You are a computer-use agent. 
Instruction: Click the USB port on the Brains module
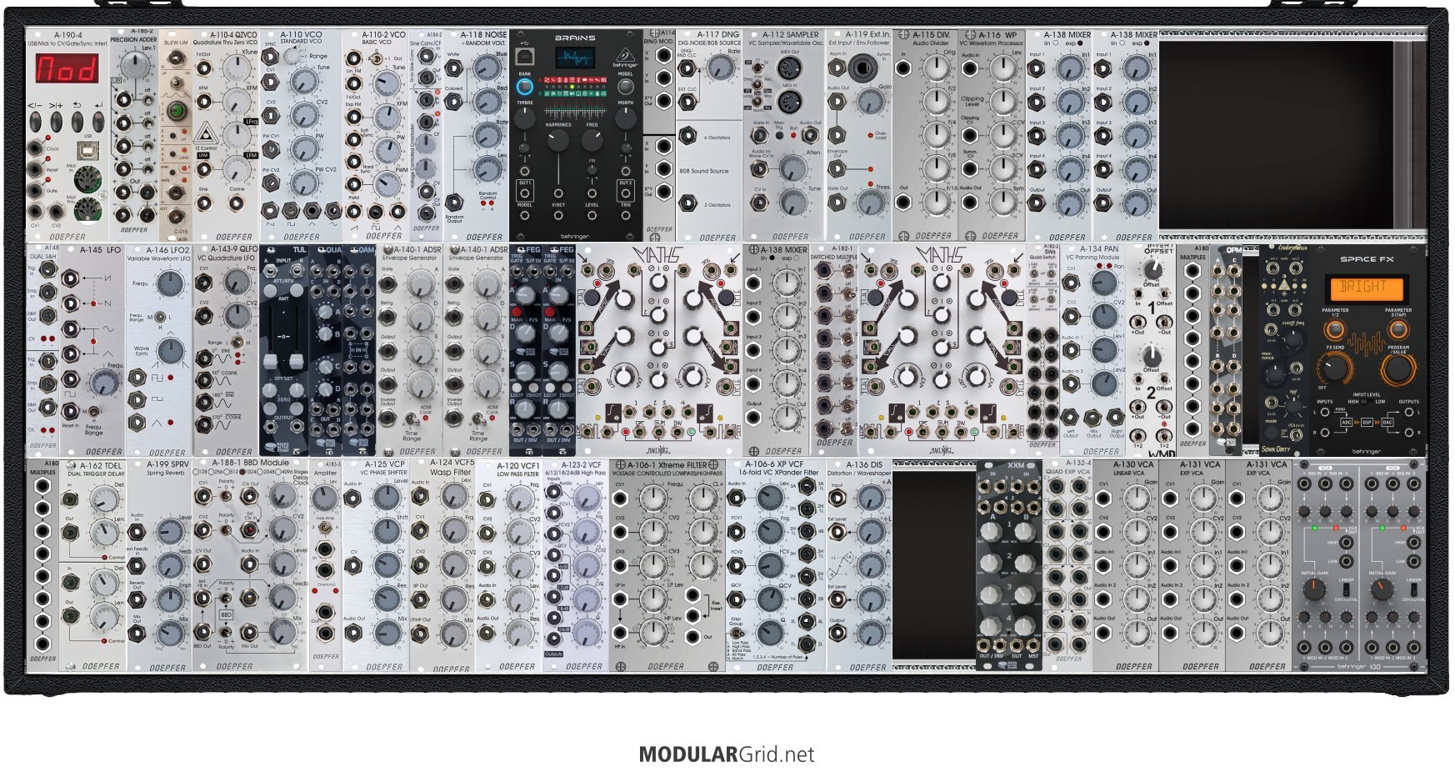(525, 56)
